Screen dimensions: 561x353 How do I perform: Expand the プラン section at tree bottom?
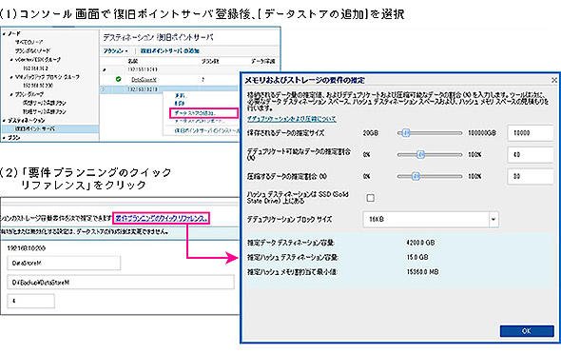(4, 137)
